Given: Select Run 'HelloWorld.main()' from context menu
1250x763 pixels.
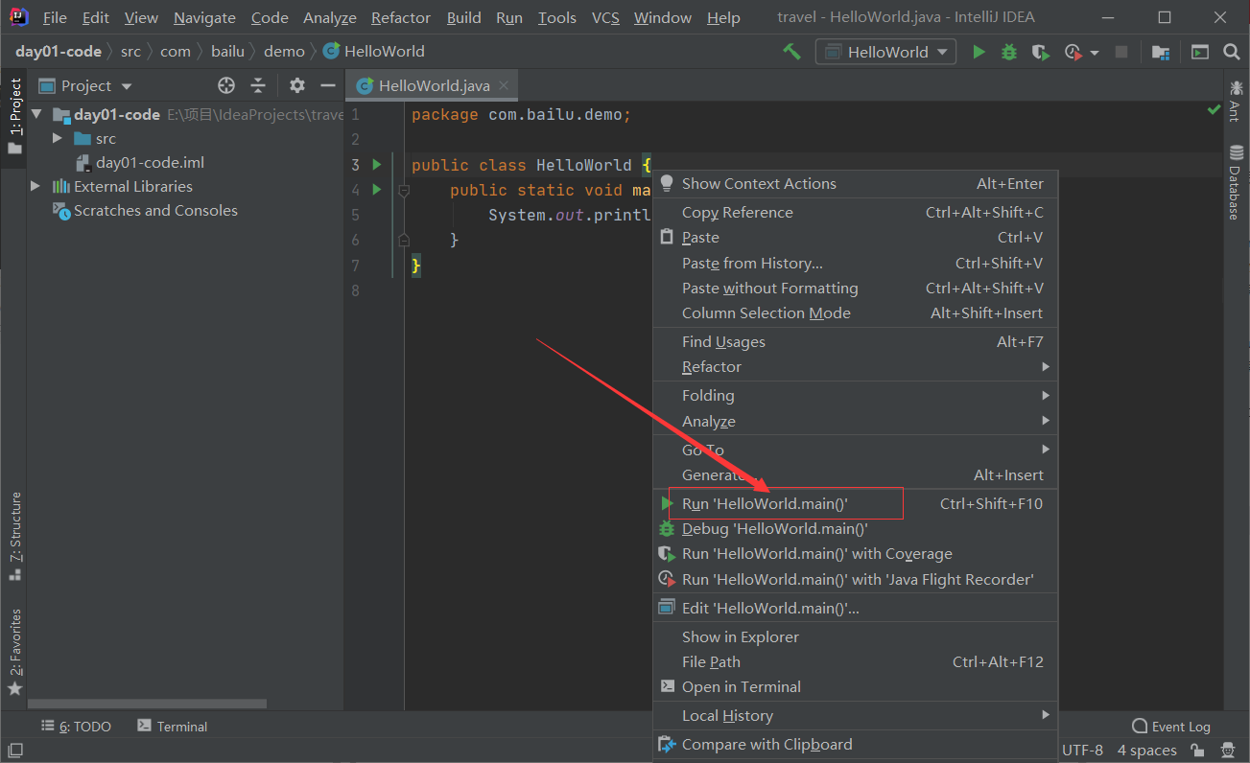Looking at the screenshot, I should click(x=855, y=503).
